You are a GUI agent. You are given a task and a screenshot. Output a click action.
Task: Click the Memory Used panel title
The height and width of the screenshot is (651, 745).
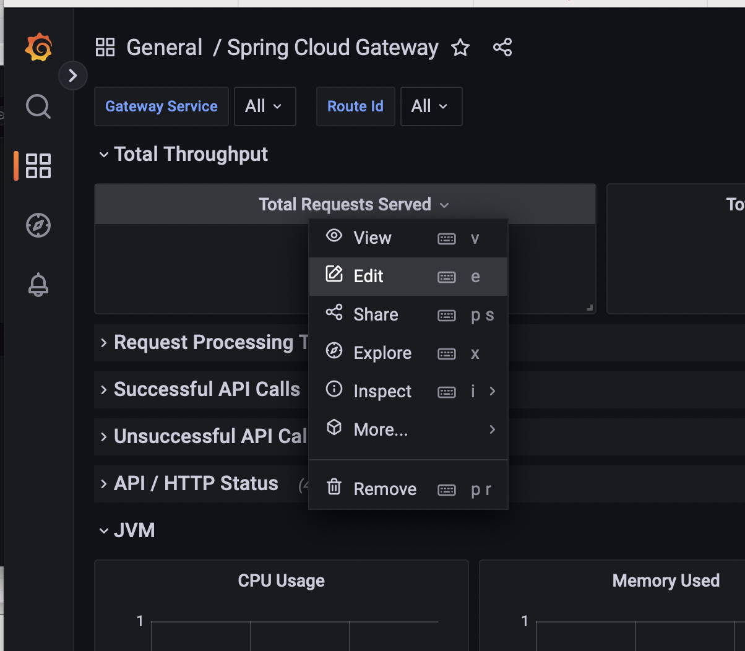click(x=666, y=580)
